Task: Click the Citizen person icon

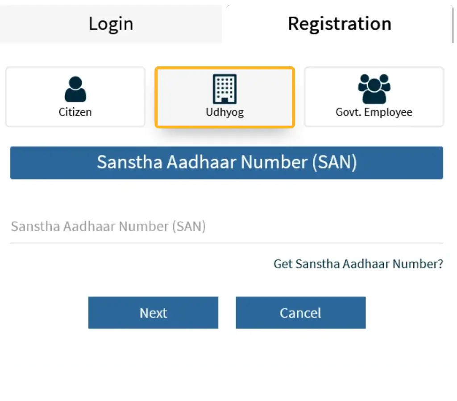Action: 75,89
